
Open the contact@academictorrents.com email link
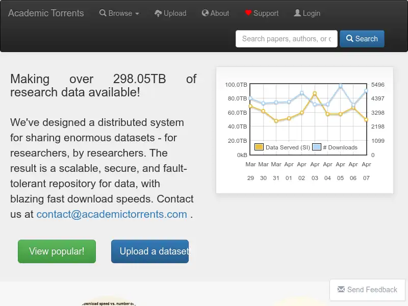coord(112,214)
